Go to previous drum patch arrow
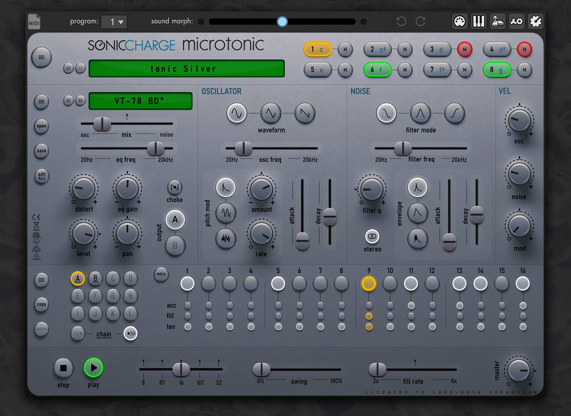The height and width of the screenshot is (416, 571). [68, 100]
